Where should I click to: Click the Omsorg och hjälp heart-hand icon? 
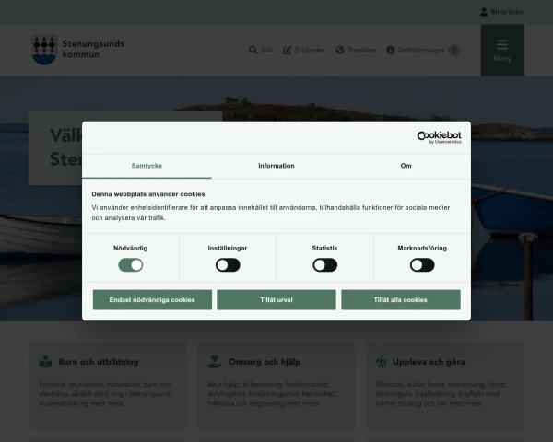(x=215, y=362)
